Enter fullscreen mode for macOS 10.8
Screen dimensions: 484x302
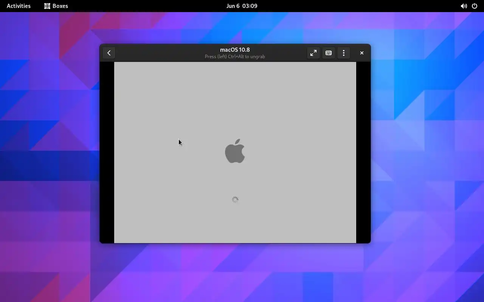[313, 53]
